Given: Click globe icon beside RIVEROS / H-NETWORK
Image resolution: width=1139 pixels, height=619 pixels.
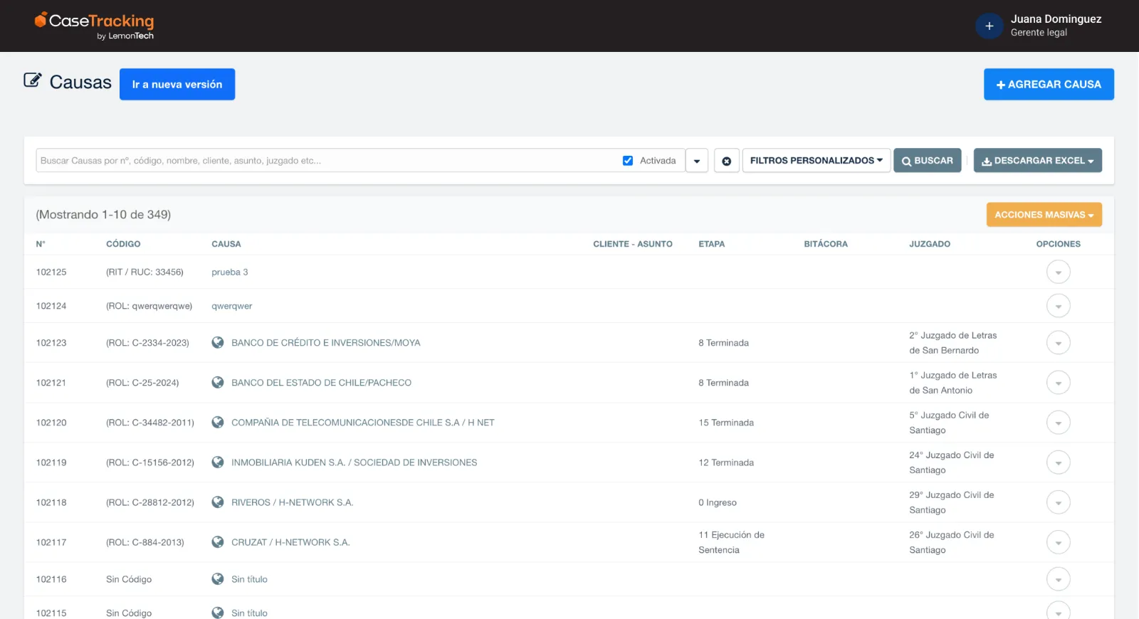Looking at the screenshot, I should (218, 502).
